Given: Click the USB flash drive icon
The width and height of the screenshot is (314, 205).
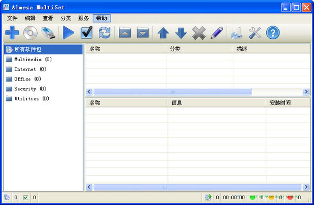Looking at the screenshot, I should (x=48, y=32).
